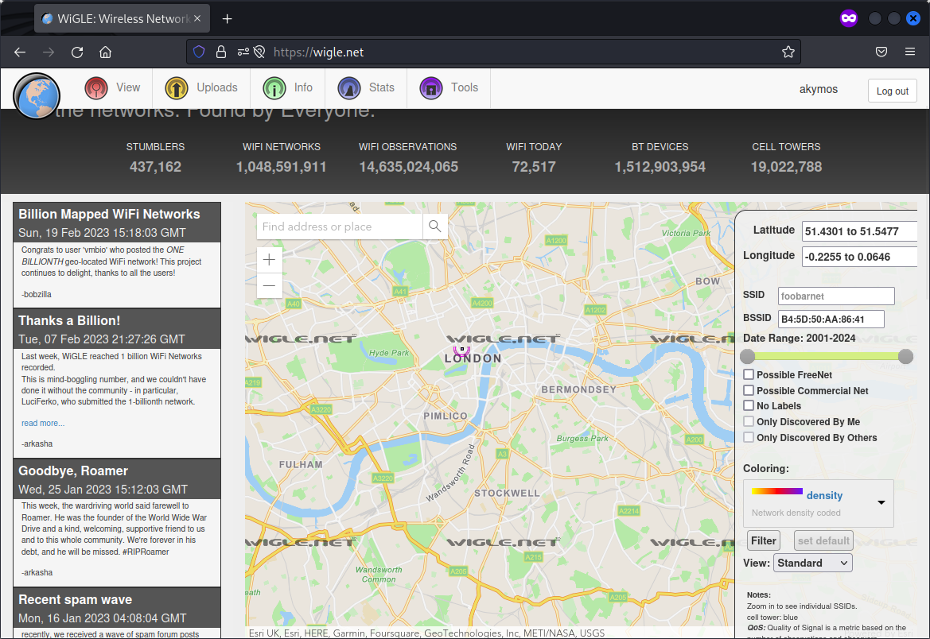Screen dimensions: 930x639
Task: Go to browser home page icon
Action: (105, 52)
